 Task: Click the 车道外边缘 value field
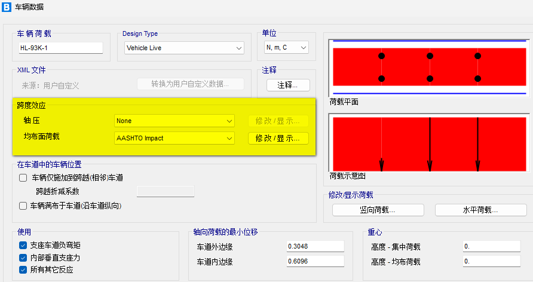point(315,246)
